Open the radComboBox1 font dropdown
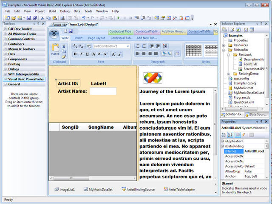 pos(128,46)
